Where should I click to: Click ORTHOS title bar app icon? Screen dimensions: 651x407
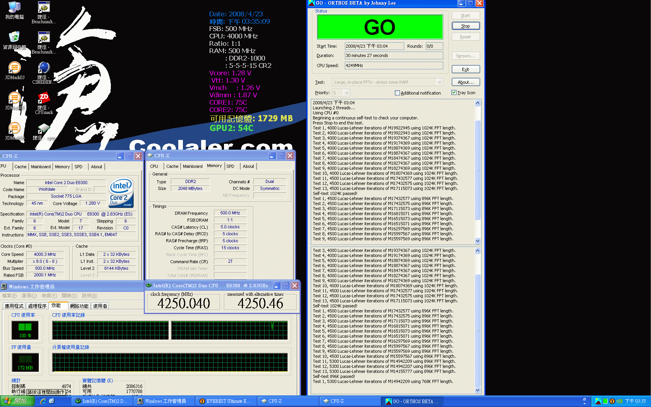[312, 3]
